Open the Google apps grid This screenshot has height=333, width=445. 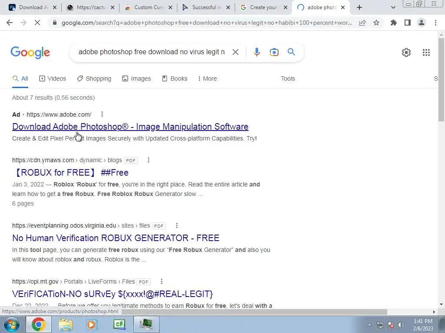click(426, 52)
